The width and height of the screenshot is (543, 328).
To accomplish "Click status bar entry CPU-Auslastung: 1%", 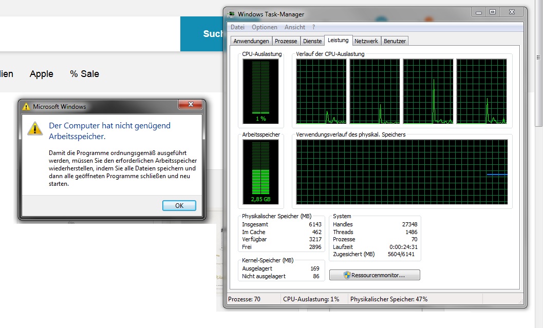I will tap(311, 299).
